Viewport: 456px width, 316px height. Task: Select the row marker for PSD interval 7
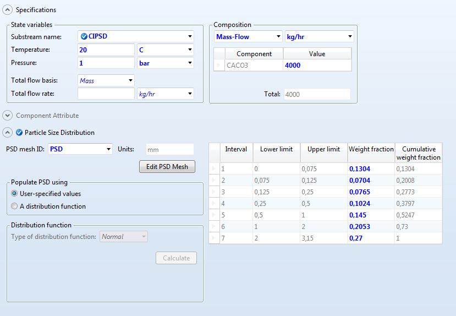[x=215, y=238]
